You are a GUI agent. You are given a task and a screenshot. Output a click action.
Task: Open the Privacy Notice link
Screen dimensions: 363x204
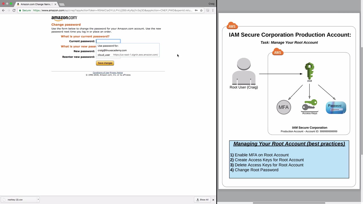pyautogui.click(x=116, y=73)
